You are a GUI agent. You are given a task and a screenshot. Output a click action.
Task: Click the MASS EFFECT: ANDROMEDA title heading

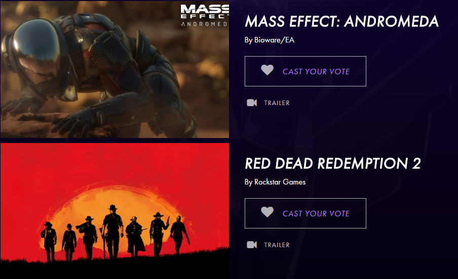click(341, 21)
